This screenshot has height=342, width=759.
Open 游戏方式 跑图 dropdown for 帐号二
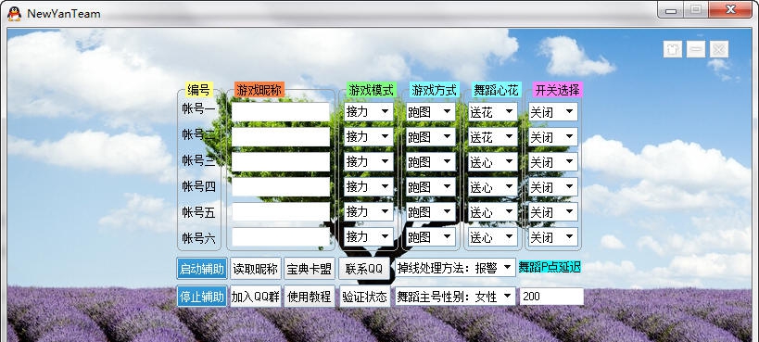[x=430, y=136]
